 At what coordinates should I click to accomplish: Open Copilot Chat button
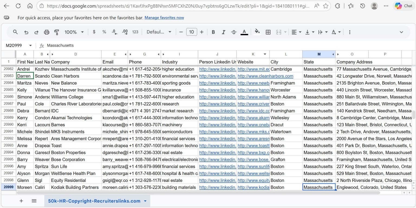(x=403, y=6)
